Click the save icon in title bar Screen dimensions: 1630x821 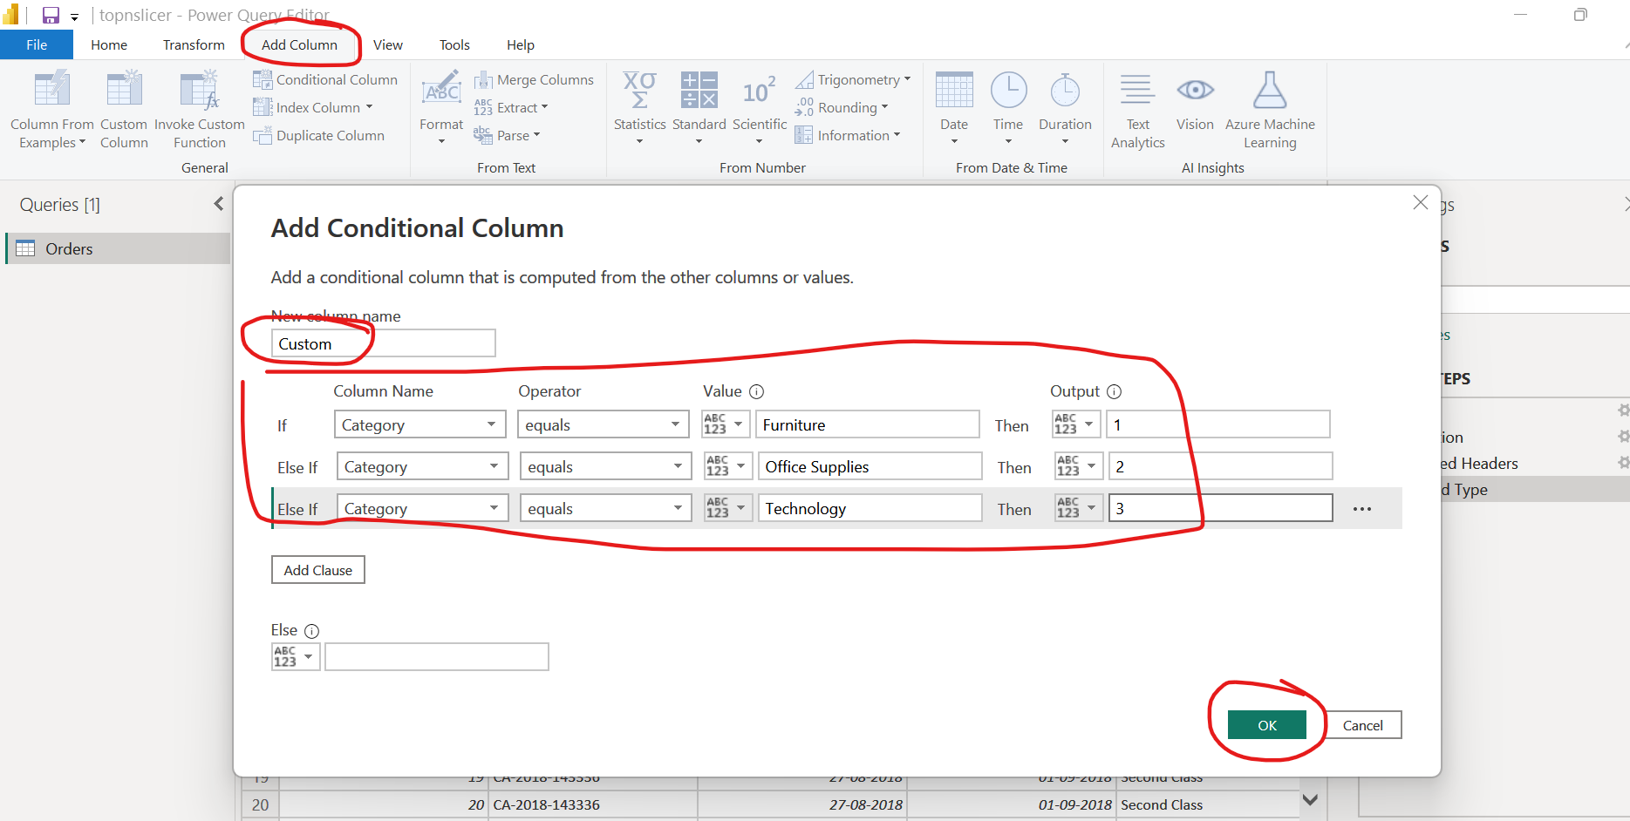[x=51, y=15]
